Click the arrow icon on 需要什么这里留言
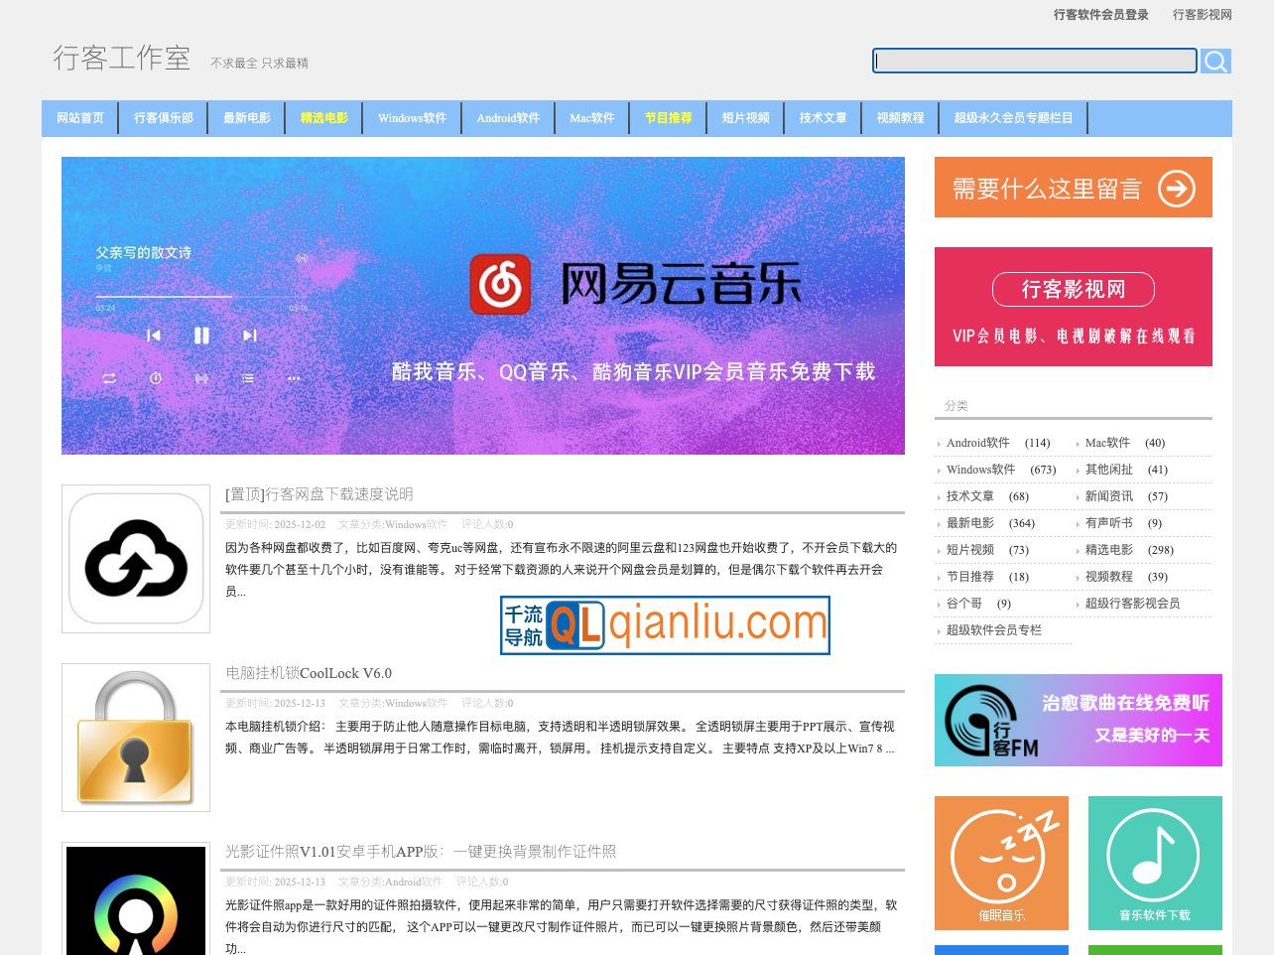The width and height of the screenshot is (1274, 955). pyautogui.click(x=1177, y=188)
